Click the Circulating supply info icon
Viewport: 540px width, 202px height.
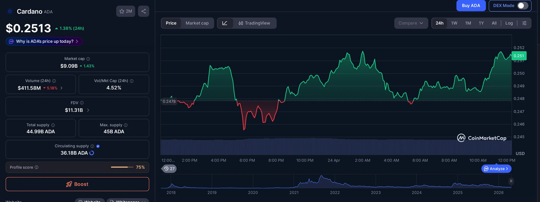click(x=92, y=146)
